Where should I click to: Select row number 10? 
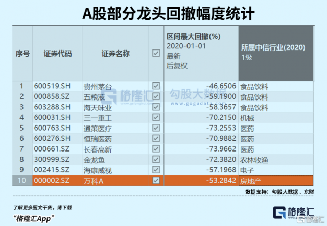tap(22, 180)
